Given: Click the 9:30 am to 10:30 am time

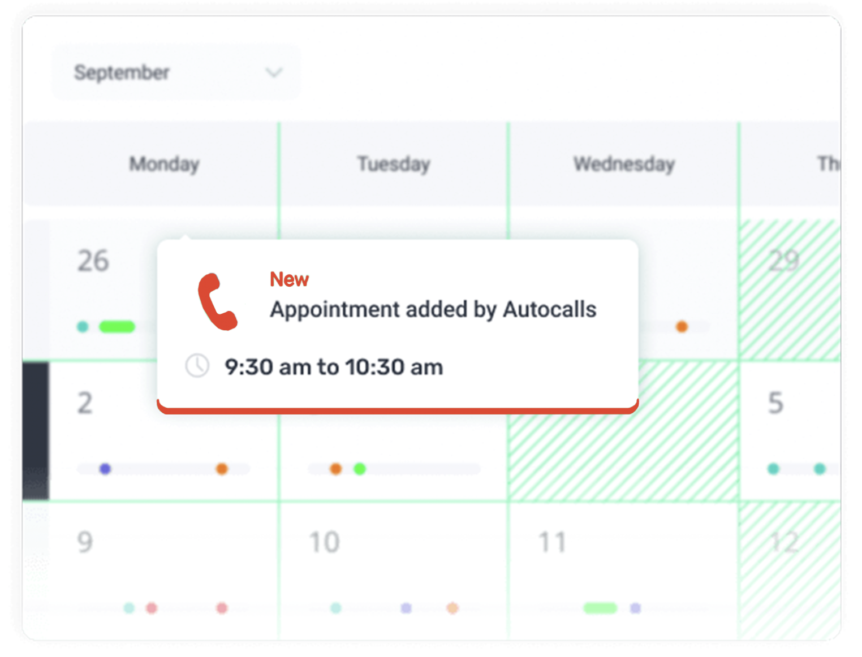Looking at the screenshot, I should click(x=334, y=367).
